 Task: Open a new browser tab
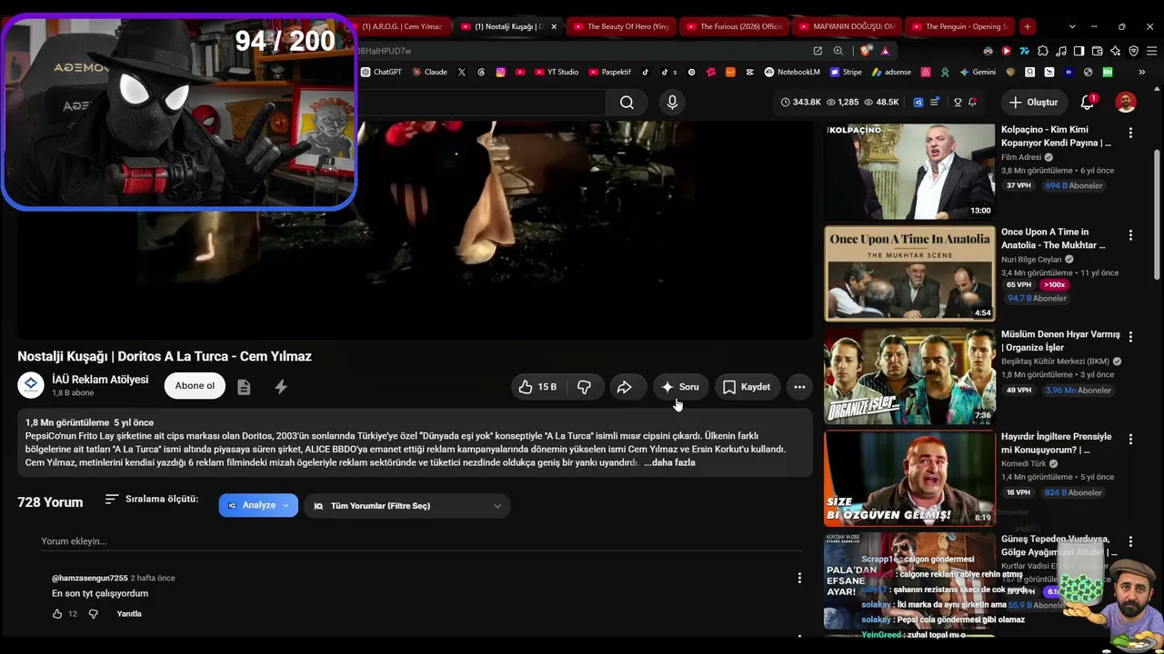point(1027,26)
